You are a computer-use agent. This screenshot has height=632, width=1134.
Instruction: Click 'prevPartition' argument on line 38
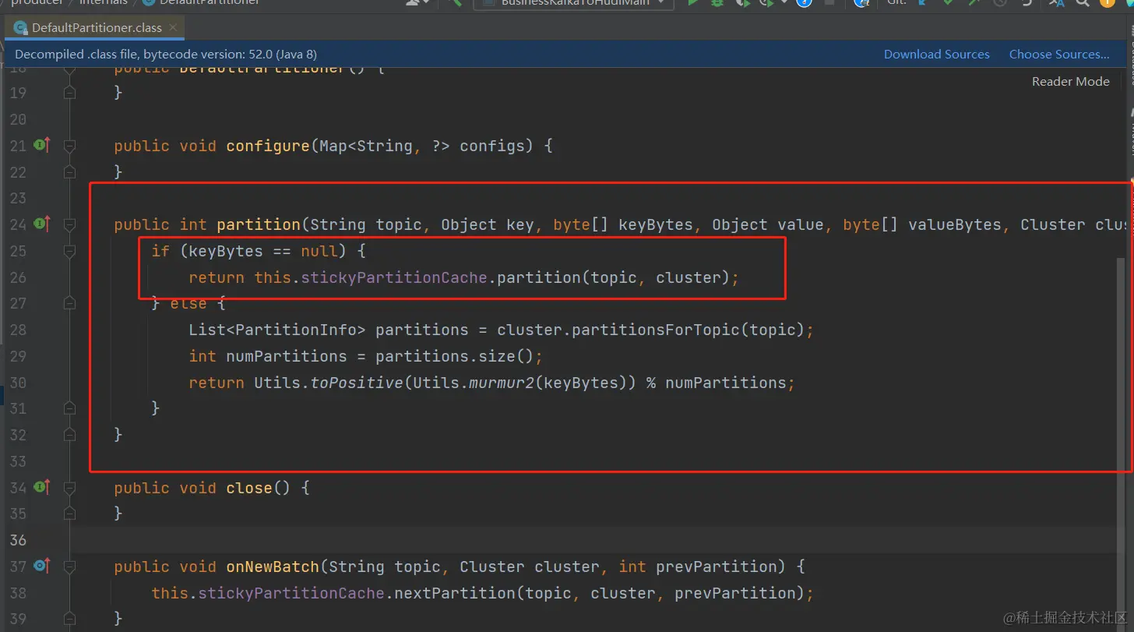(734, 593)
